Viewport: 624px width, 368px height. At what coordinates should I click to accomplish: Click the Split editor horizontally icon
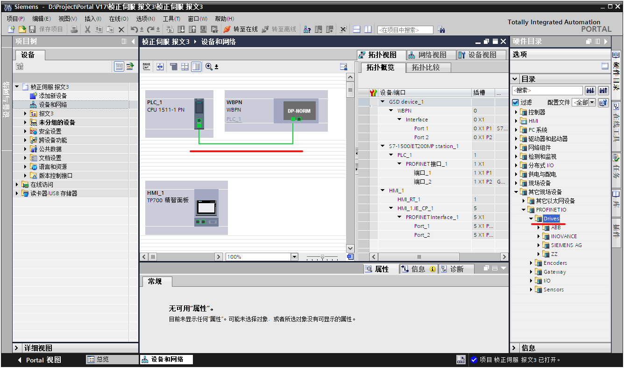click(357, 29)
